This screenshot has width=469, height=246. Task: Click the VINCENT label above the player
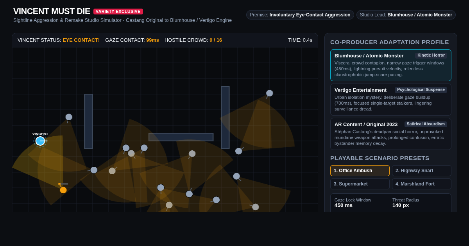40,134
